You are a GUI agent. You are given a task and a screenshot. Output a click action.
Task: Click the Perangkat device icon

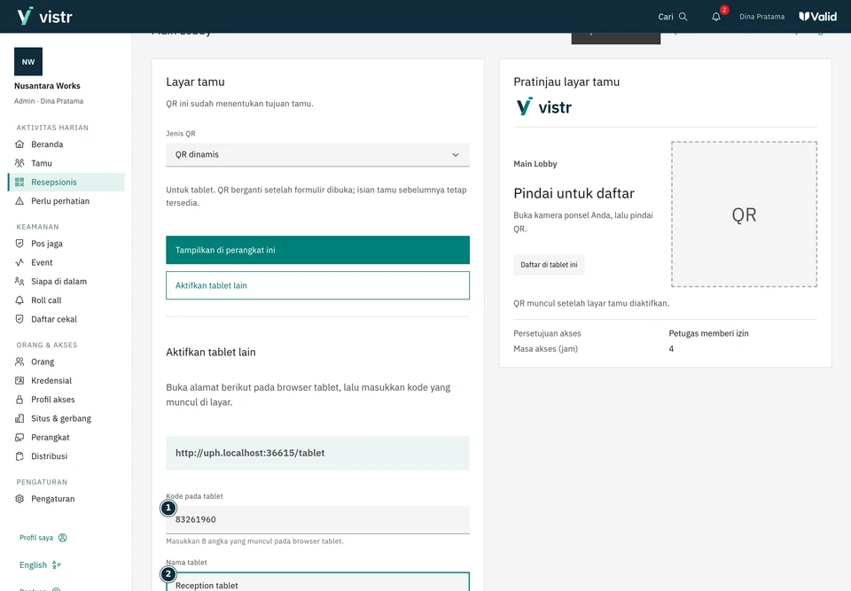point(20,438)
